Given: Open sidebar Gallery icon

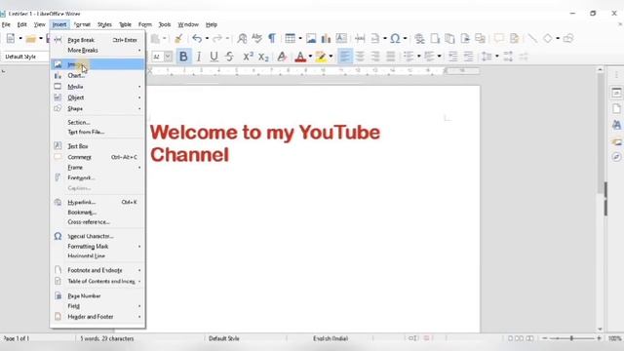Looking at the screenshot, I should [x=616, y=141].
